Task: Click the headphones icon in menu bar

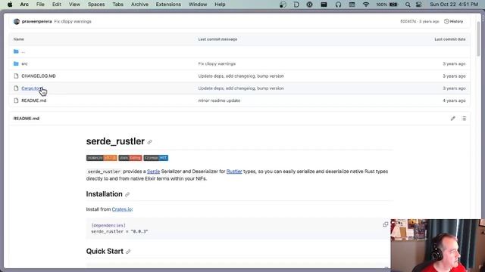Action: (338, 5)
